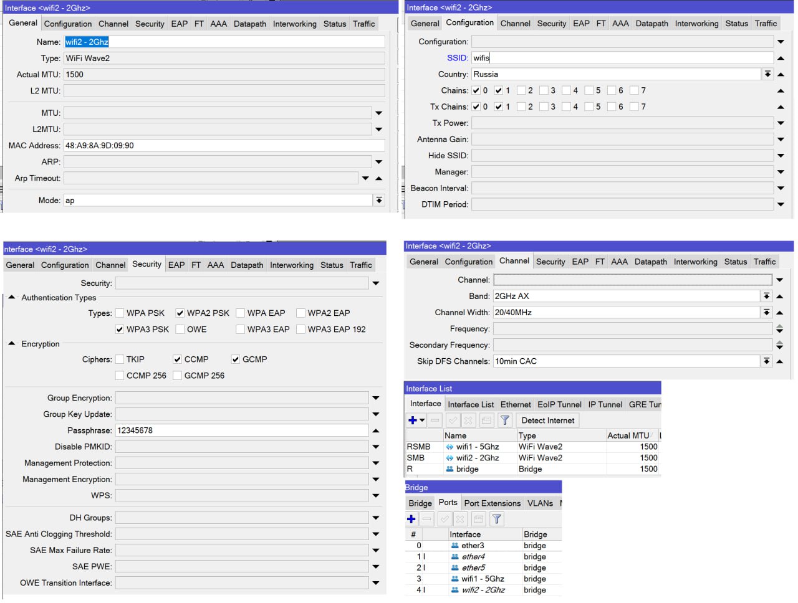Screen dimensions: 798x603
Task: Open the Band dropdown showing 2GHz AX
Action: pyautogui.click(x=767, y=296)
